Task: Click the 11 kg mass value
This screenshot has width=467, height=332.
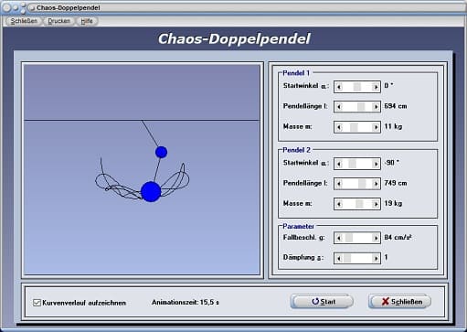Action: [393, 126]
